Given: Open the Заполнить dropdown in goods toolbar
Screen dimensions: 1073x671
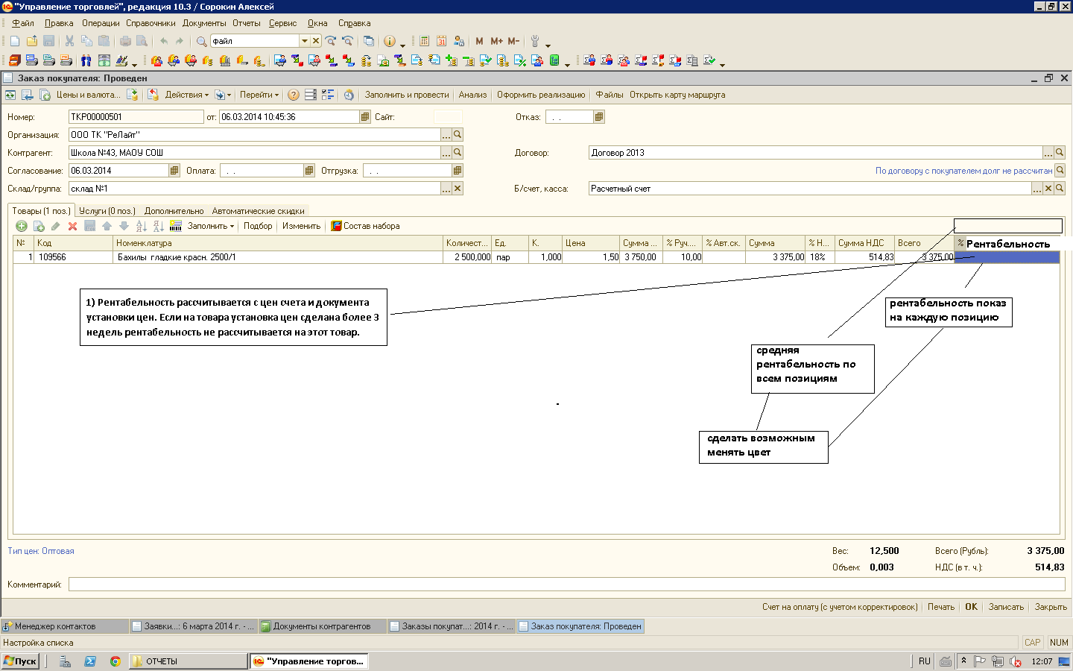Looking at the screenshot, I should tap(210, 226).
